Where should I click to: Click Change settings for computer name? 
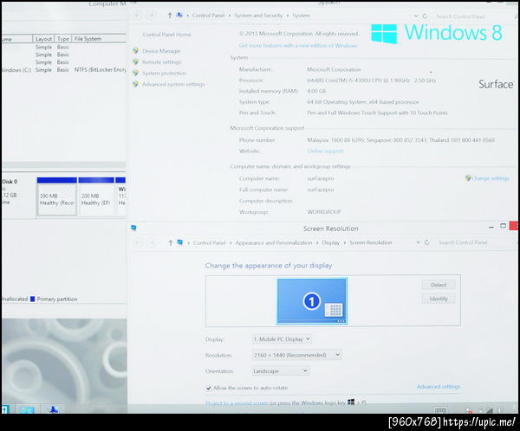(491, 178)
